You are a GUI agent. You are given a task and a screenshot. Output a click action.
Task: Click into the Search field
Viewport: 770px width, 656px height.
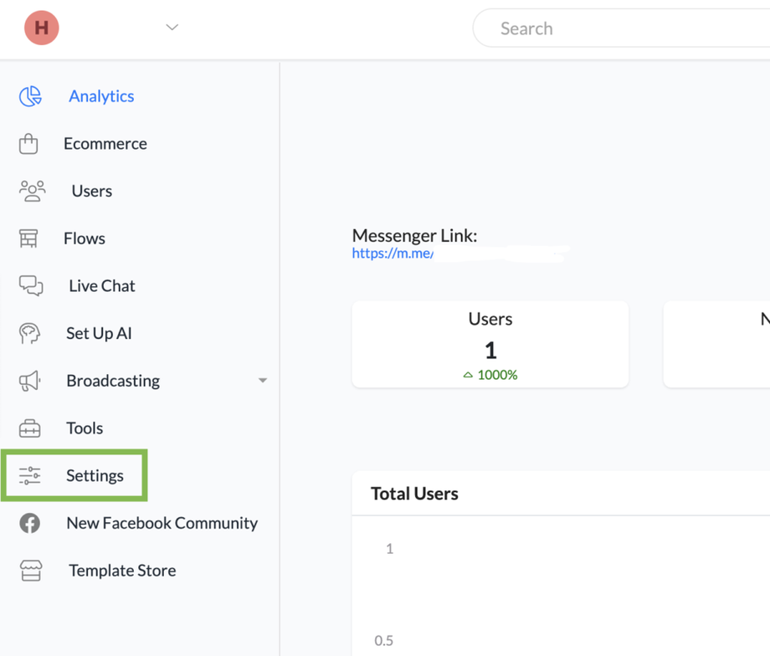[619, 28]
